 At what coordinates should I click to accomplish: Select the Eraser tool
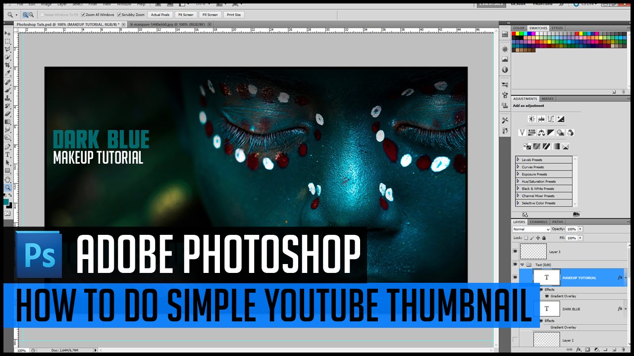tap(8, 114)
